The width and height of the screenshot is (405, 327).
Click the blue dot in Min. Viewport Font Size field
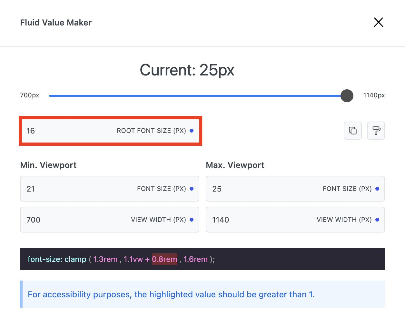pyautogui.click(x=192, y=189)
